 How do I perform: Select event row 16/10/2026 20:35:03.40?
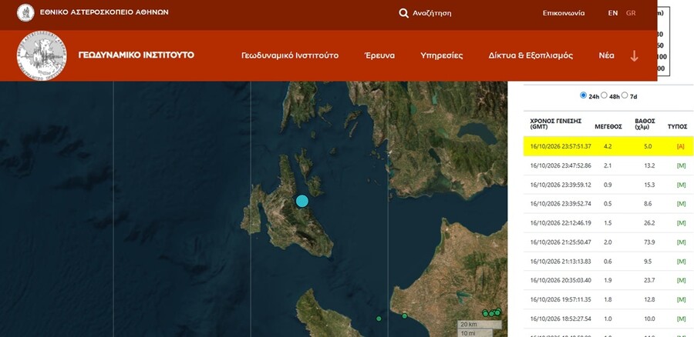coord(608,280)
